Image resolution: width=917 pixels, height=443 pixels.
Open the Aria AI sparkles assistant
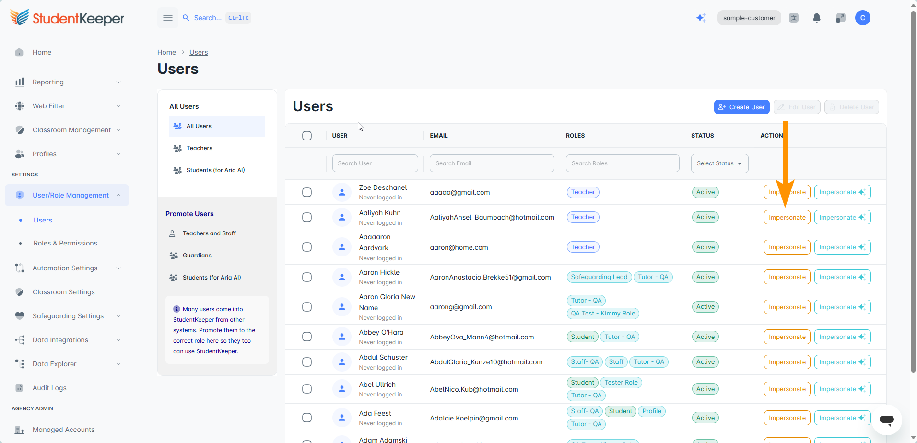pyautogui.click(x=701, y=18)
